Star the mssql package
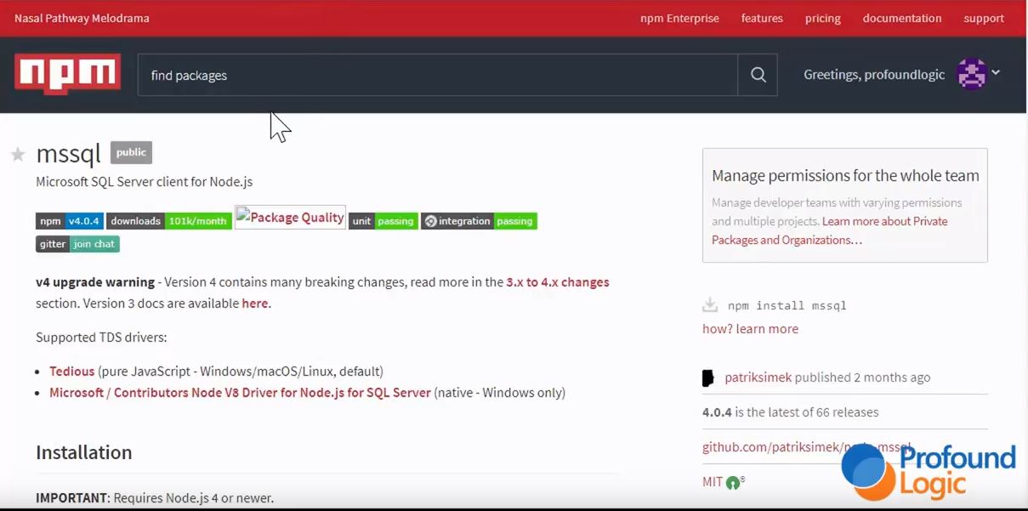The height and width of the screenshot is (511, 1028). pyautogui.click(x=18, y=154)
